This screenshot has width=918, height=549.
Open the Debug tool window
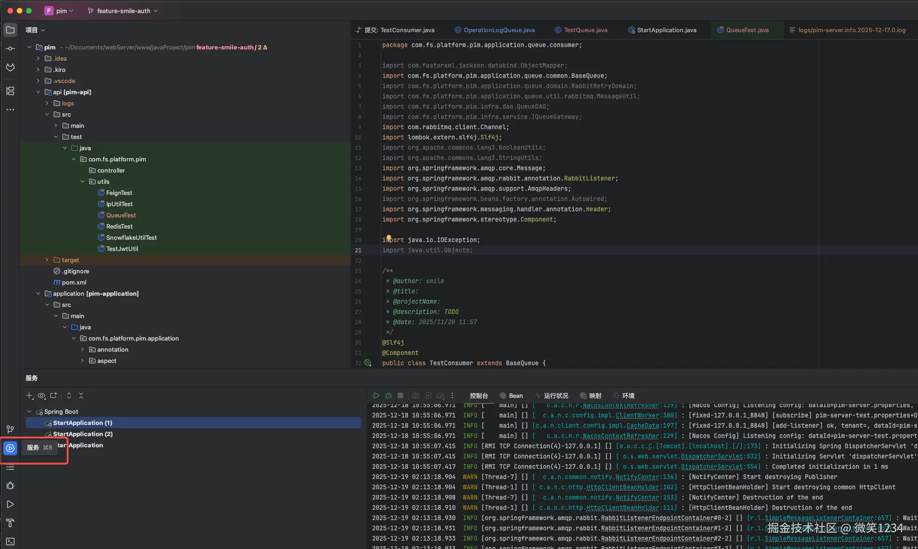click(x=10, y=486)
